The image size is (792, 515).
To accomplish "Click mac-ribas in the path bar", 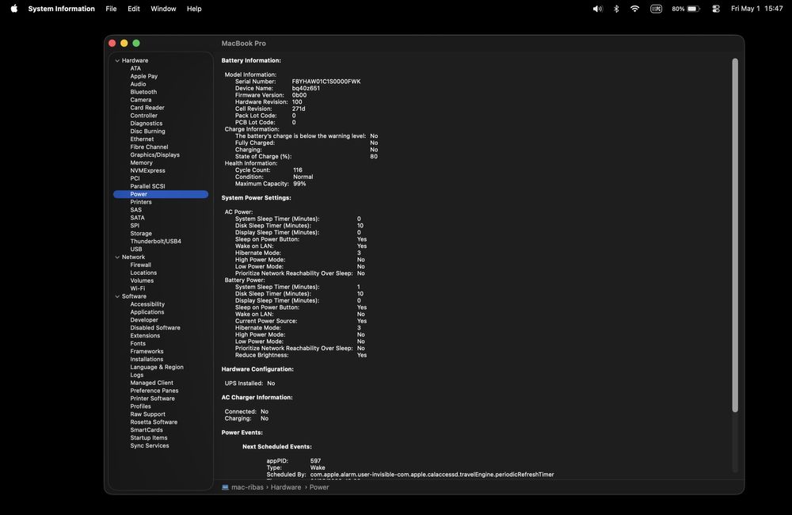I will coord(247,487).
